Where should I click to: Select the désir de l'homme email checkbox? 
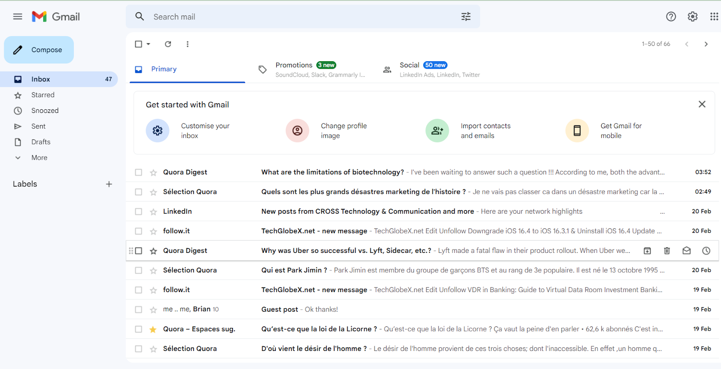(138, 349)
